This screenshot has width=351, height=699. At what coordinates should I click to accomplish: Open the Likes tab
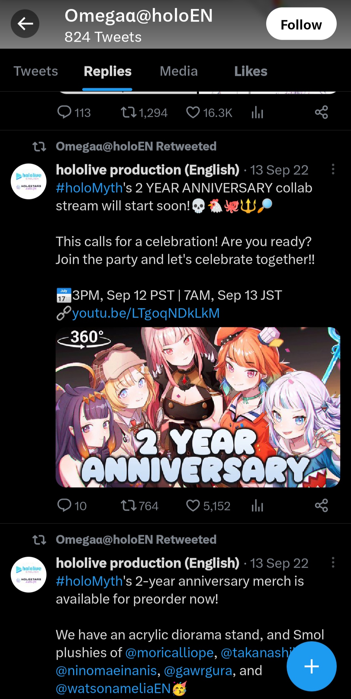pyautogui.click(x=251, y=71)
